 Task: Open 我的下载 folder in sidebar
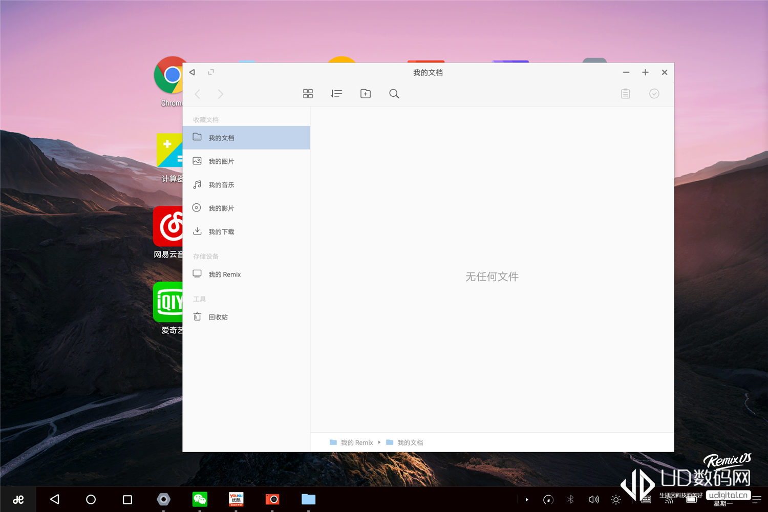tap(246, 232)
